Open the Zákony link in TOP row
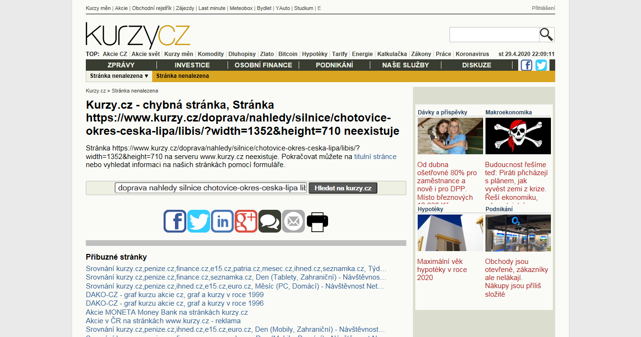The image size is (641, 337). pyautogui.click(x=421, y=54)
